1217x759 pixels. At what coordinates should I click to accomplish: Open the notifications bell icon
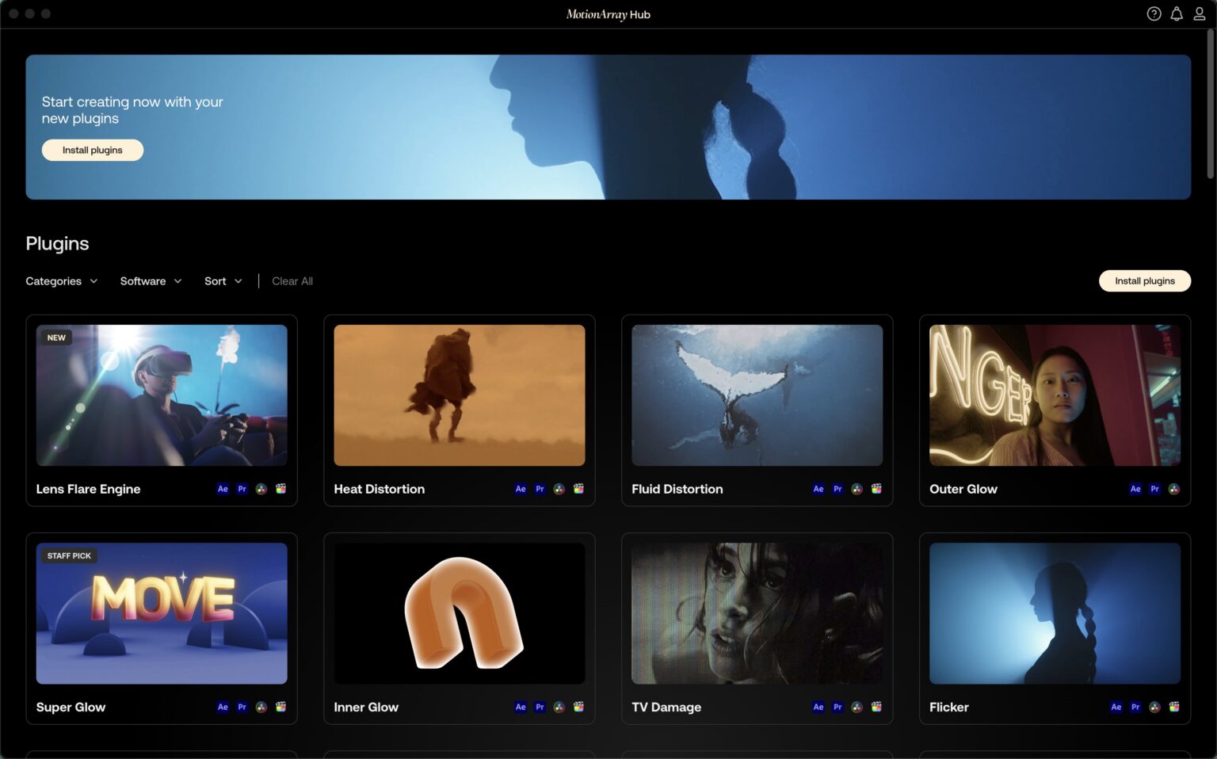[1177, 14]
